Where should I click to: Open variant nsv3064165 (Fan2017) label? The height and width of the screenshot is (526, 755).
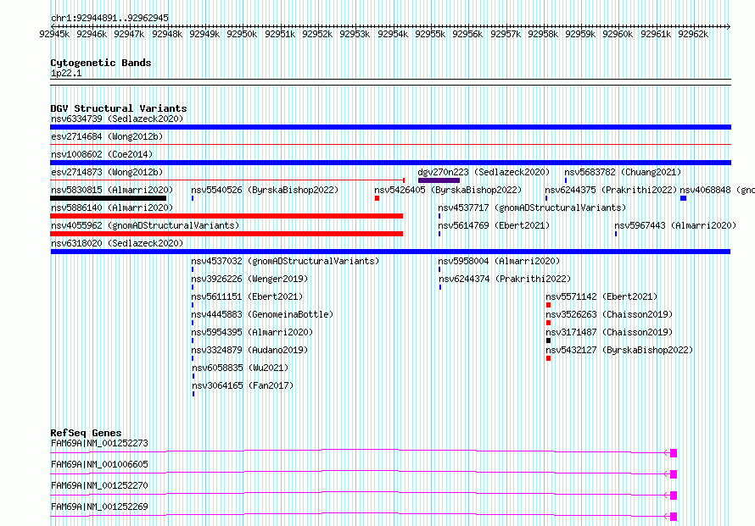click(x=243, y=385)
